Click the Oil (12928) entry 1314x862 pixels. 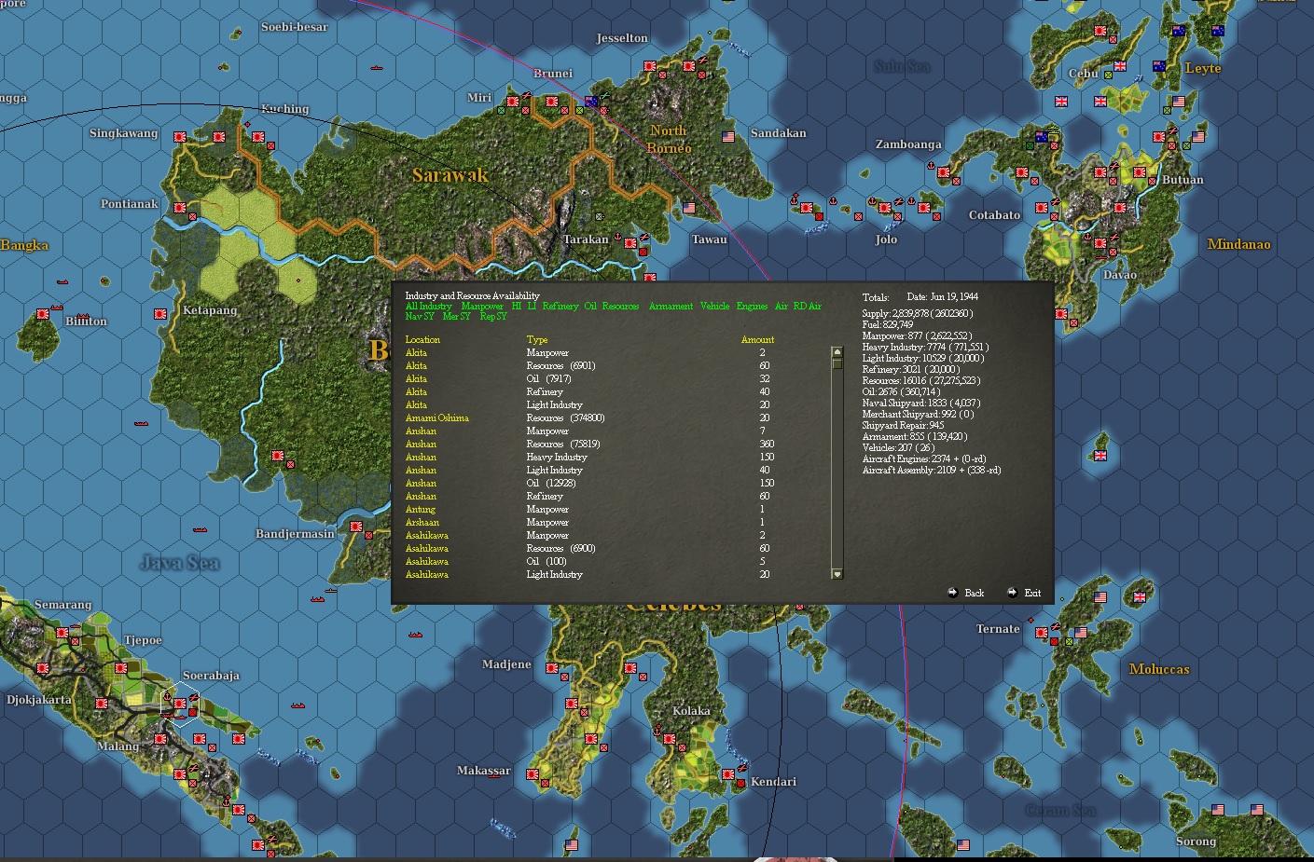click(551, 483)
